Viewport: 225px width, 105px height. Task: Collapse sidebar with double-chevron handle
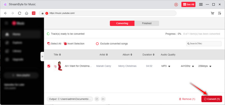coord(42,57)
